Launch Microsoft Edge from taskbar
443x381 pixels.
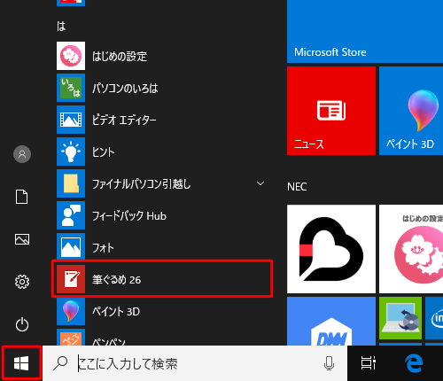[x=414, y=363]
